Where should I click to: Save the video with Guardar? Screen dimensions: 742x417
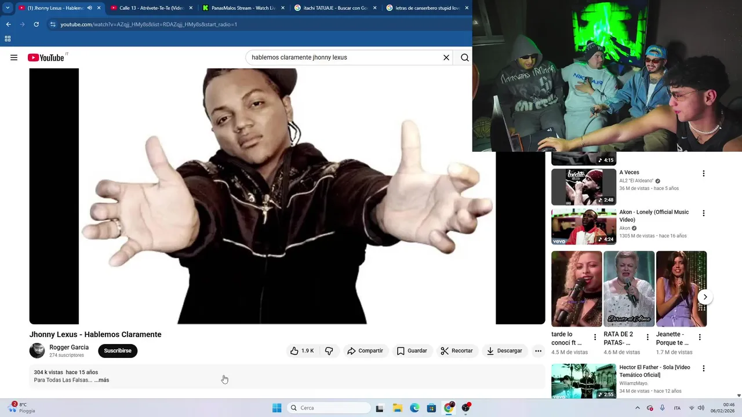[x=412, y=350]
